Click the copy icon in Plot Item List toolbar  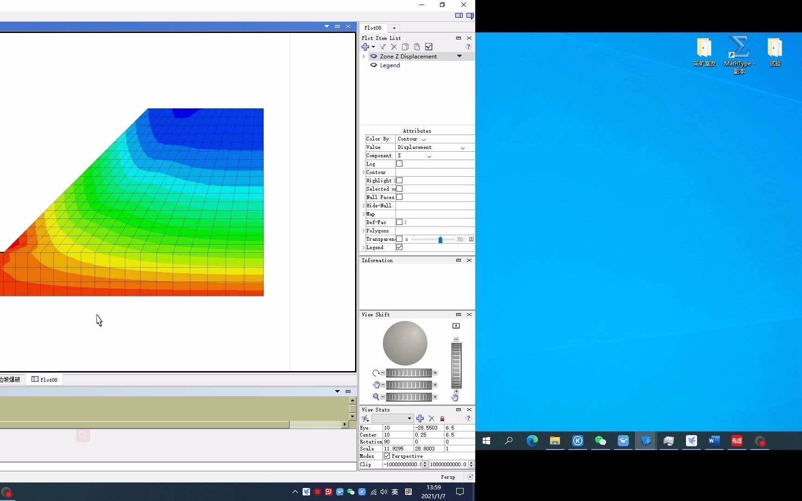coord(405,47)
